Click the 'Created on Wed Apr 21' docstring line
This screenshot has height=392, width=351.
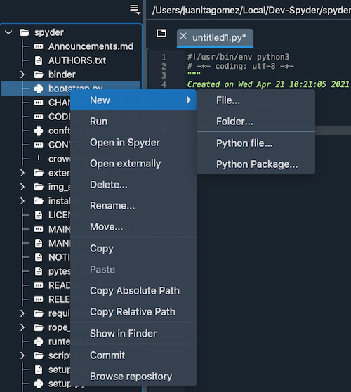(x=268, y=84)
